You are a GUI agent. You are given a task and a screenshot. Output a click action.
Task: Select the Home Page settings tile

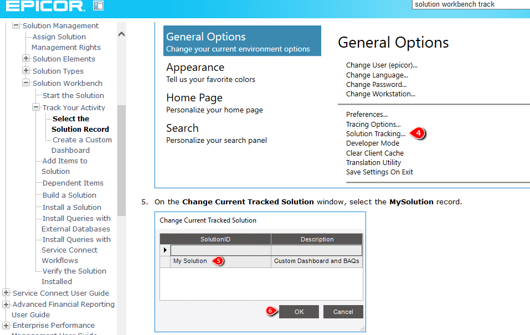click(x=214, y=103)
